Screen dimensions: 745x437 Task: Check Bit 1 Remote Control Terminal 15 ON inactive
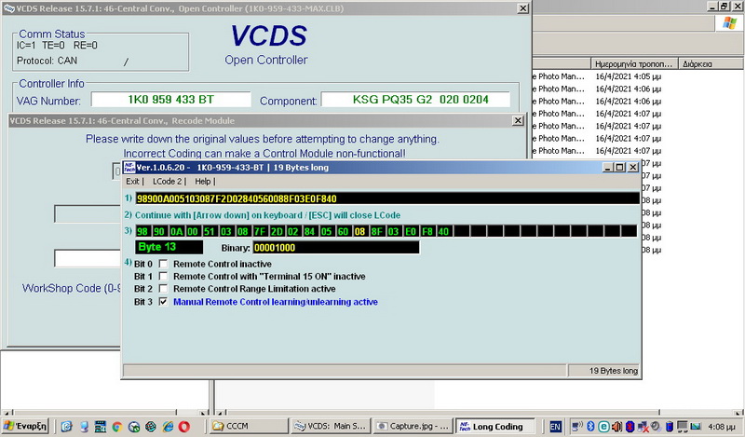tap(163, 276)
